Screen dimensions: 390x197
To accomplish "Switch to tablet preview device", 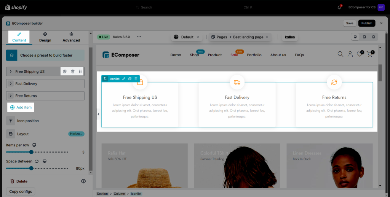I will (364, 37).
